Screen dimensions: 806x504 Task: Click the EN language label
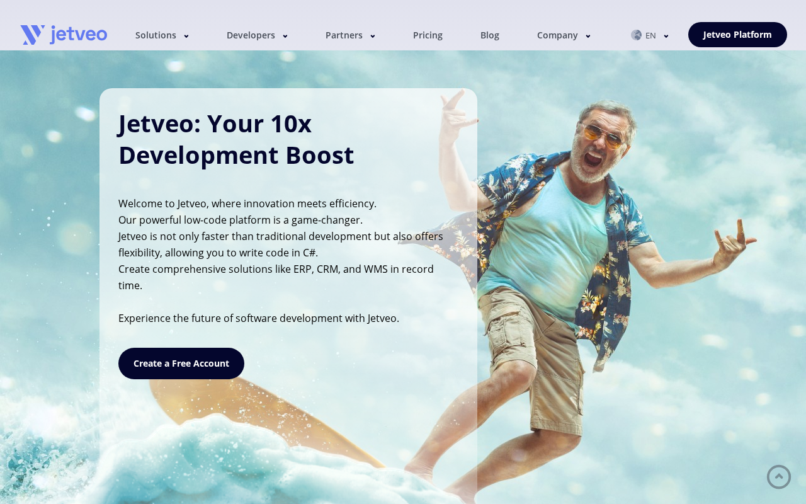tap(650, 36)
